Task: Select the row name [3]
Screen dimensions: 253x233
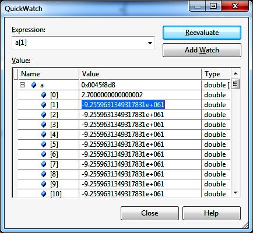Action: pos(54,125)
